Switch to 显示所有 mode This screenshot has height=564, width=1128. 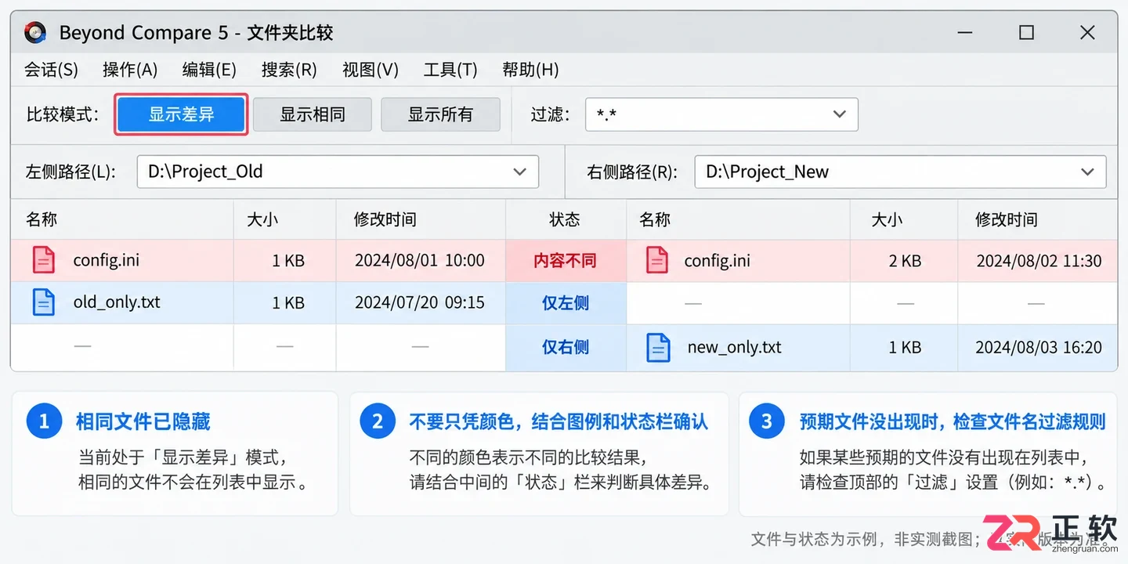440,114
